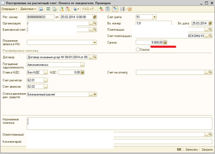Screen dimensions: 215x154
Task: Click the Дт/Кт posting result icon
Action: click(x=102, y=9)
